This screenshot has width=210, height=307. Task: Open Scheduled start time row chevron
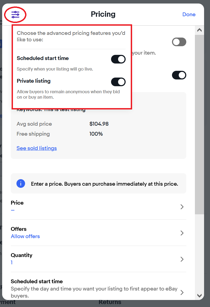coord(182,292)
